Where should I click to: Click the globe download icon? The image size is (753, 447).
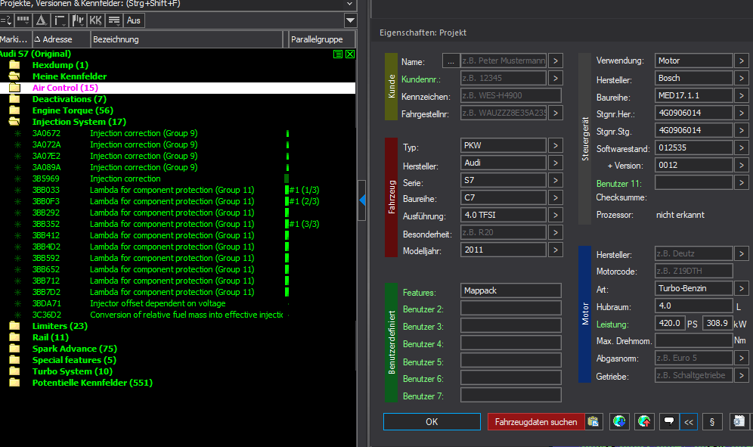pyautogui.click(x=619, y=422)
